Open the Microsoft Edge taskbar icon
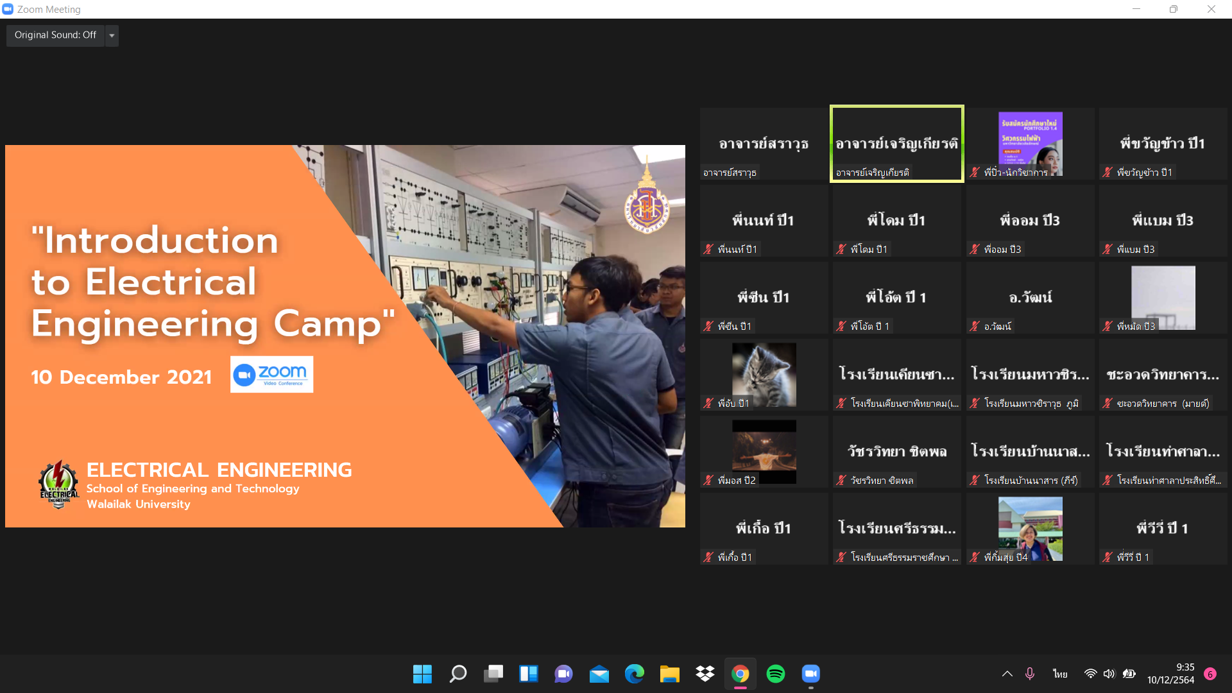The width and height of the screenshot is (1232, 693). click(634, 674)
